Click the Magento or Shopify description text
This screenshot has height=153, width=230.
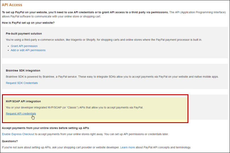tap(104, 40)
